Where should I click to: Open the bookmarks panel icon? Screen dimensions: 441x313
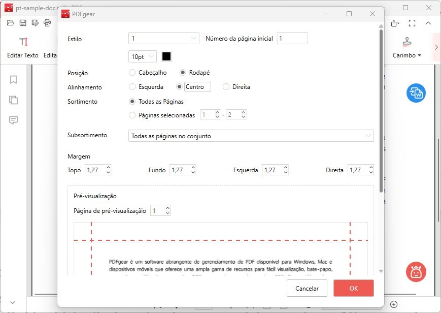tap(14, 80)
